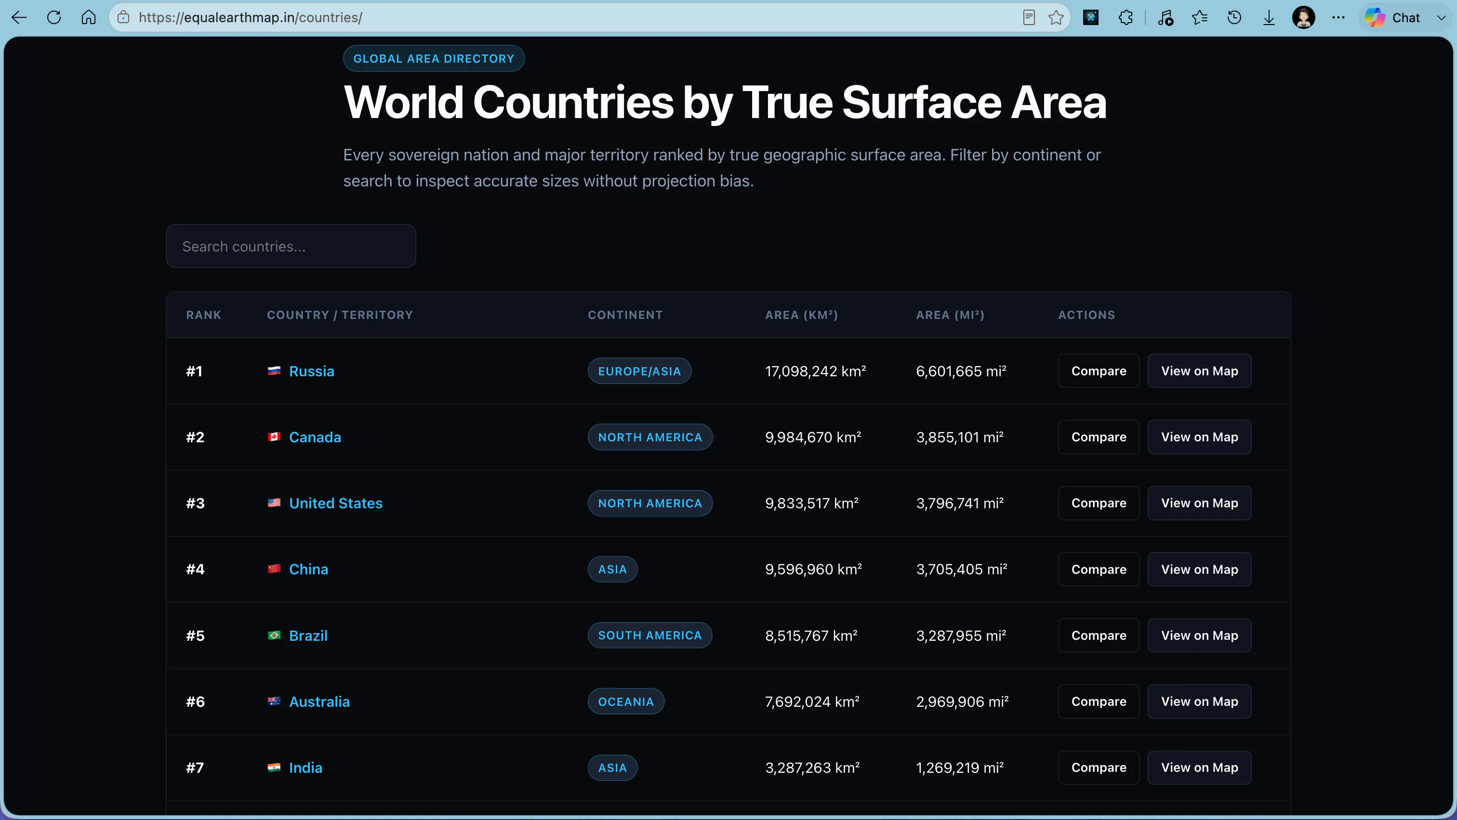The image size is (1457, 820).
Task: Click the India flag icon
Action: point(274,767)
